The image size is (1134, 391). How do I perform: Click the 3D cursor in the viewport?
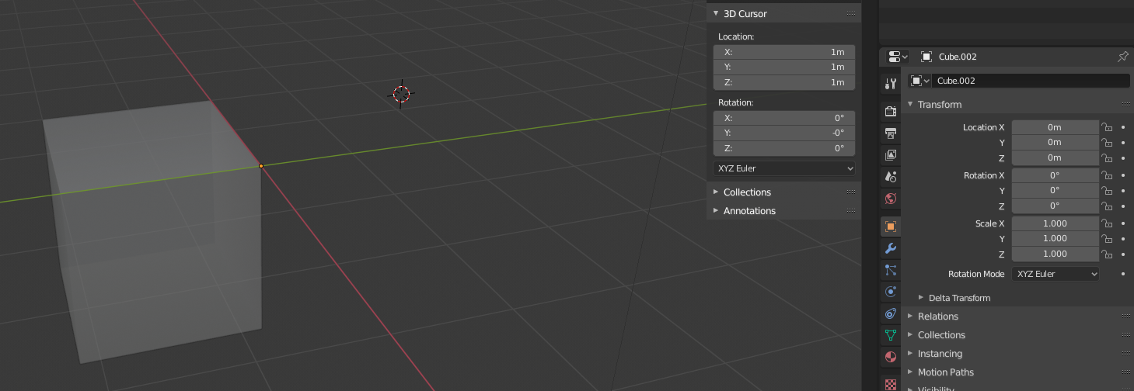[401, 94]
